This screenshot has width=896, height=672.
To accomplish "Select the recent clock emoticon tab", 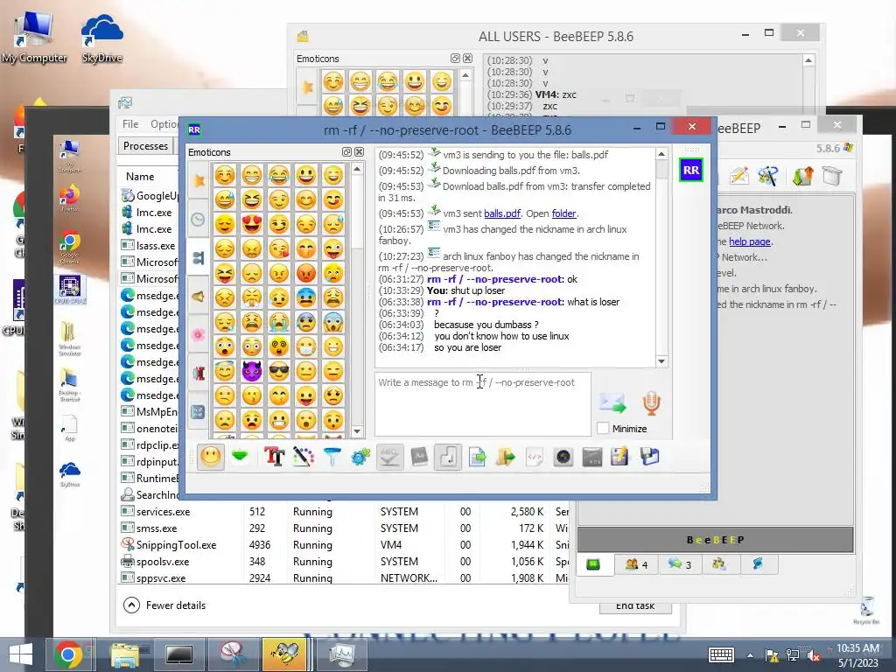I will pyautogui.click(x=199, y=220).
